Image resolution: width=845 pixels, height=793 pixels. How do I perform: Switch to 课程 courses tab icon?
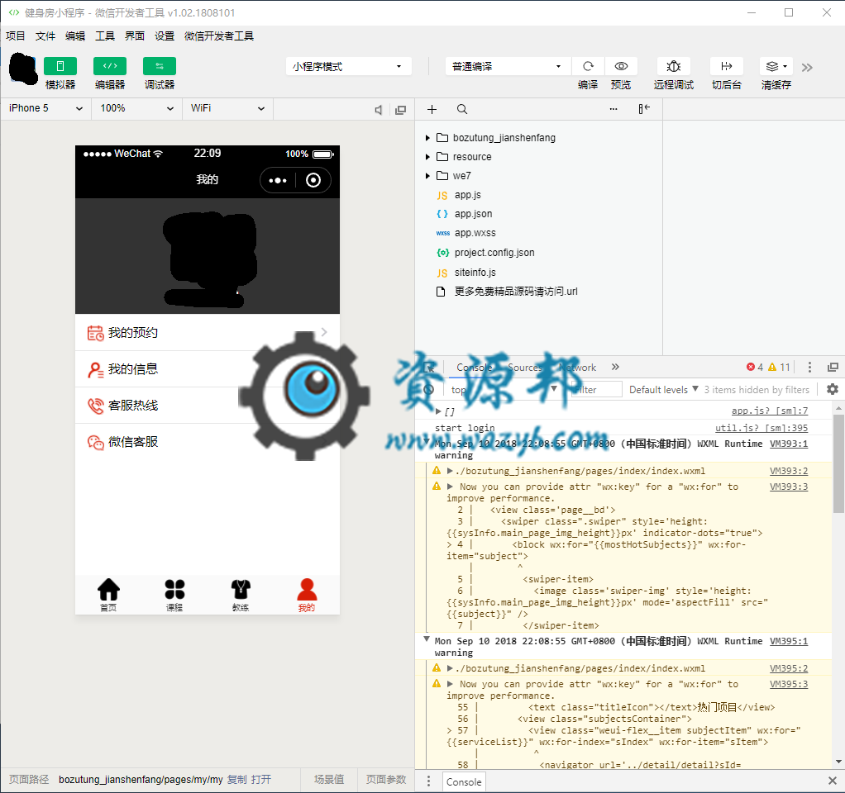(174, 590)
